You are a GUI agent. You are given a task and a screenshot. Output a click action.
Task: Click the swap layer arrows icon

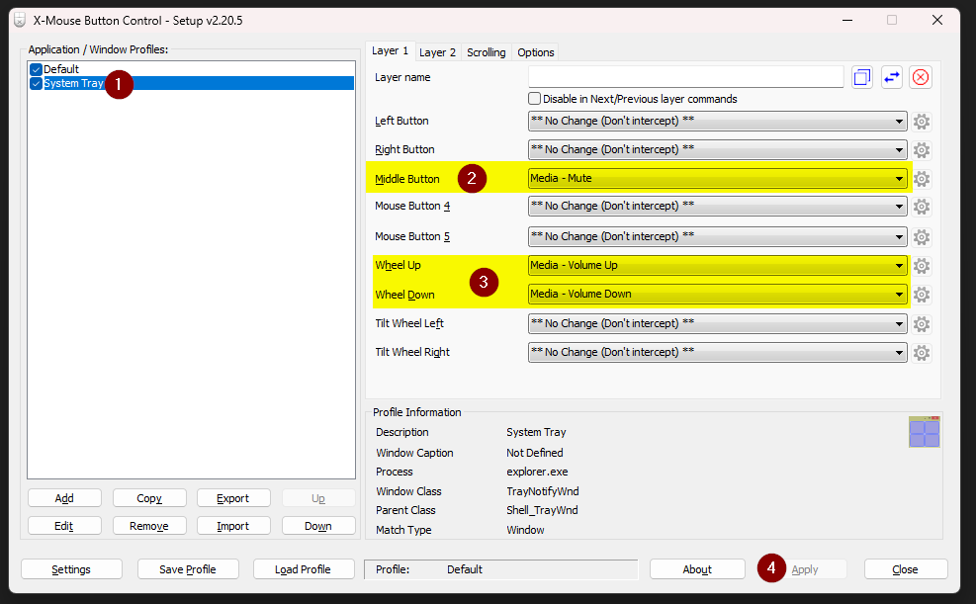891,77
